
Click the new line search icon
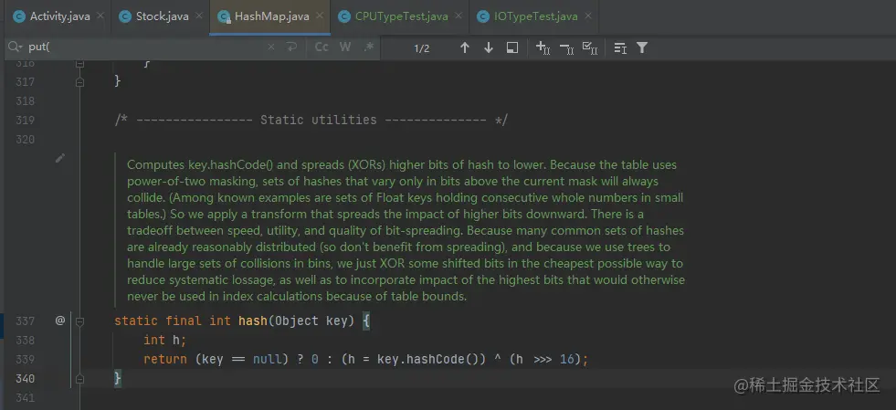pyautogui.click(x=292, y=48)
